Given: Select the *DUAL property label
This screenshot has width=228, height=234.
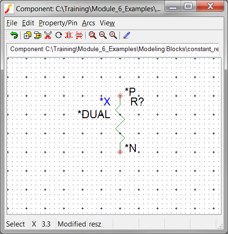Looking at the screenshot, I should (x=94, y=114).
